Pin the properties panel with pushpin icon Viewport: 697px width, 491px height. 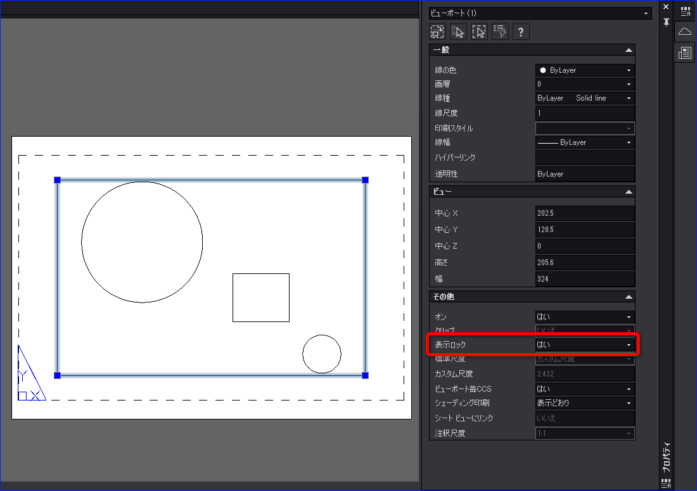(666, 22)
